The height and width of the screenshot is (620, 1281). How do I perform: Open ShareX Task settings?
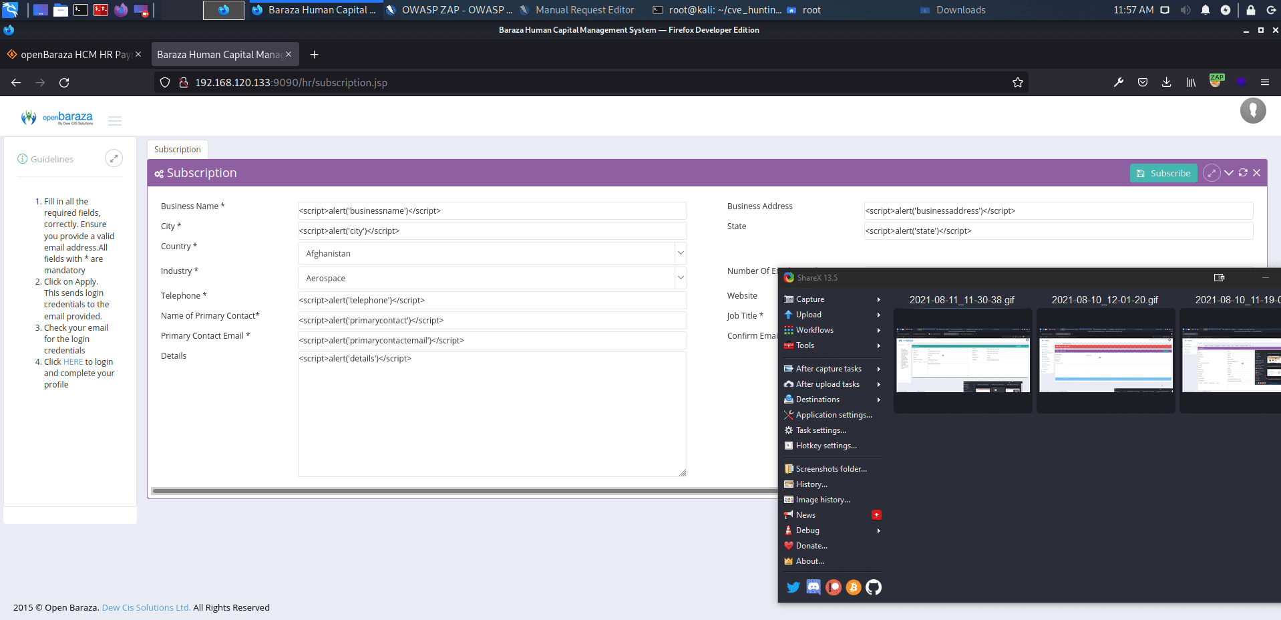832,430
